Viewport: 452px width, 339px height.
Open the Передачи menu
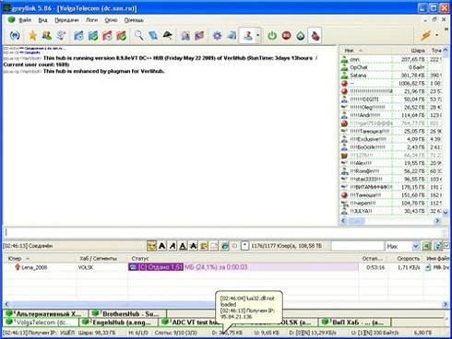[x=66, y=20]
